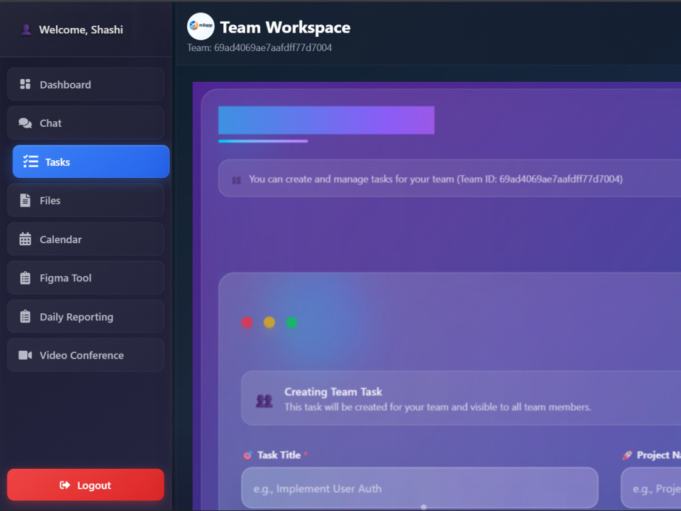Launch the Video Conference section
Screen dimensions: 681x511
[86, 355]
